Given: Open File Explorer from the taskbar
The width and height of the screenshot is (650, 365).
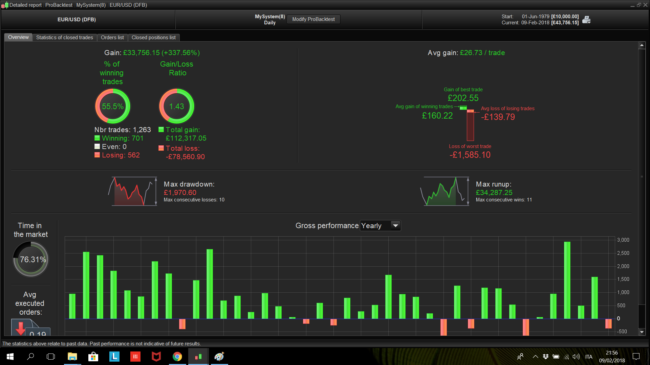Looking at the screenshot, I should tap(72, 357).
